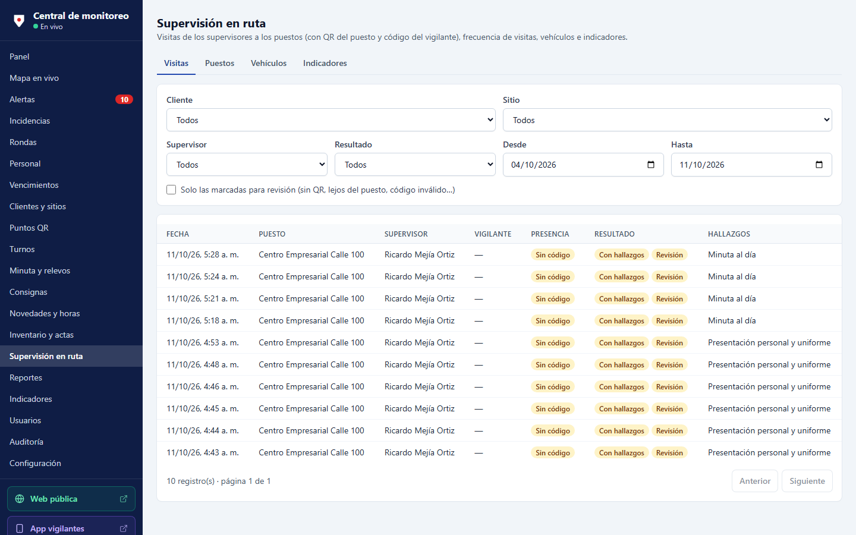Enable the Solo las marcadas para revisión checkbox
The width and height of the screenshot is (856, 535).
pyautogui.click(x=171, y=190)
